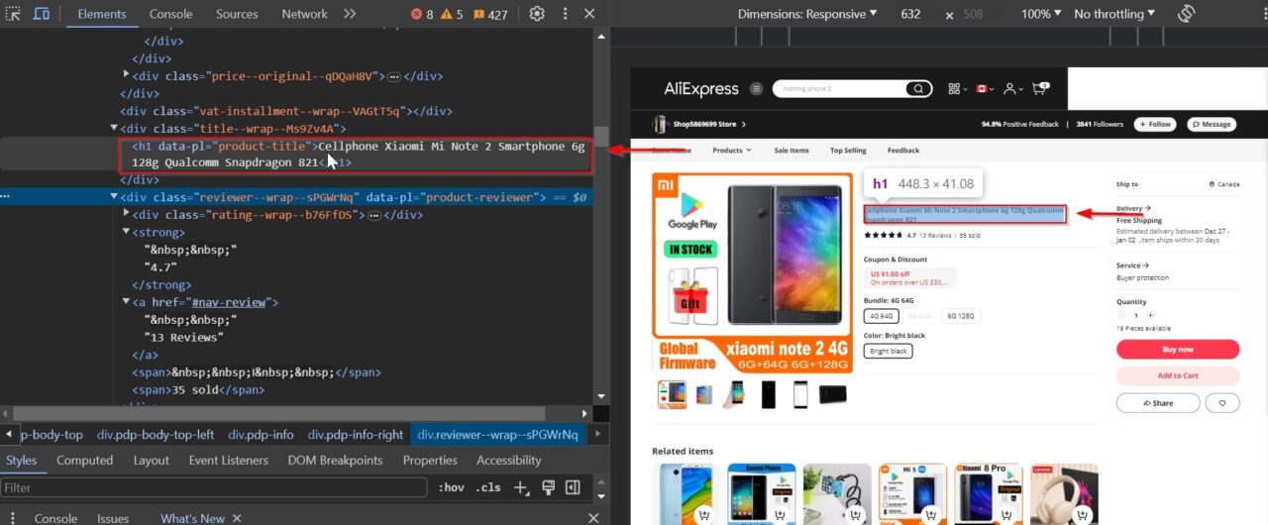Toggle rendering emulations paintbrush icon
This screenshot has height=525, width=1268.
tap(547, 487)
